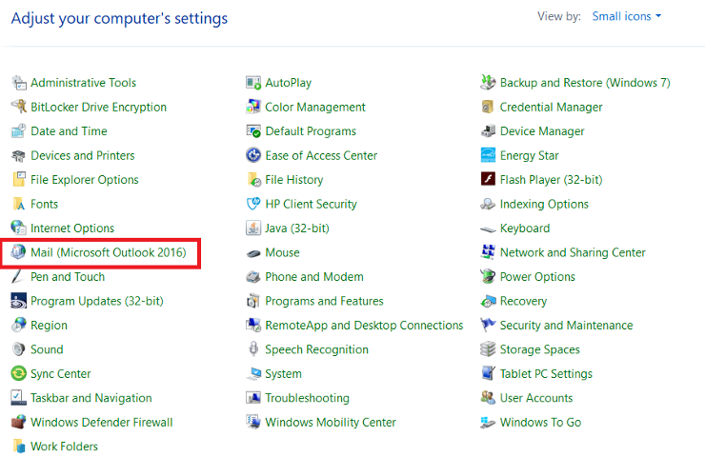This screenshot has height=457, width=705.
Task: Open the Region settings link
Action: 49,326
